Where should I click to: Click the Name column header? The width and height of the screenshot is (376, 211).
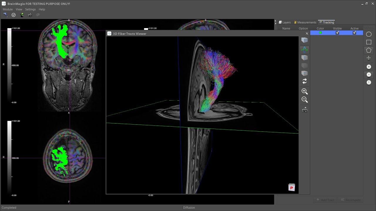point(286,28)
